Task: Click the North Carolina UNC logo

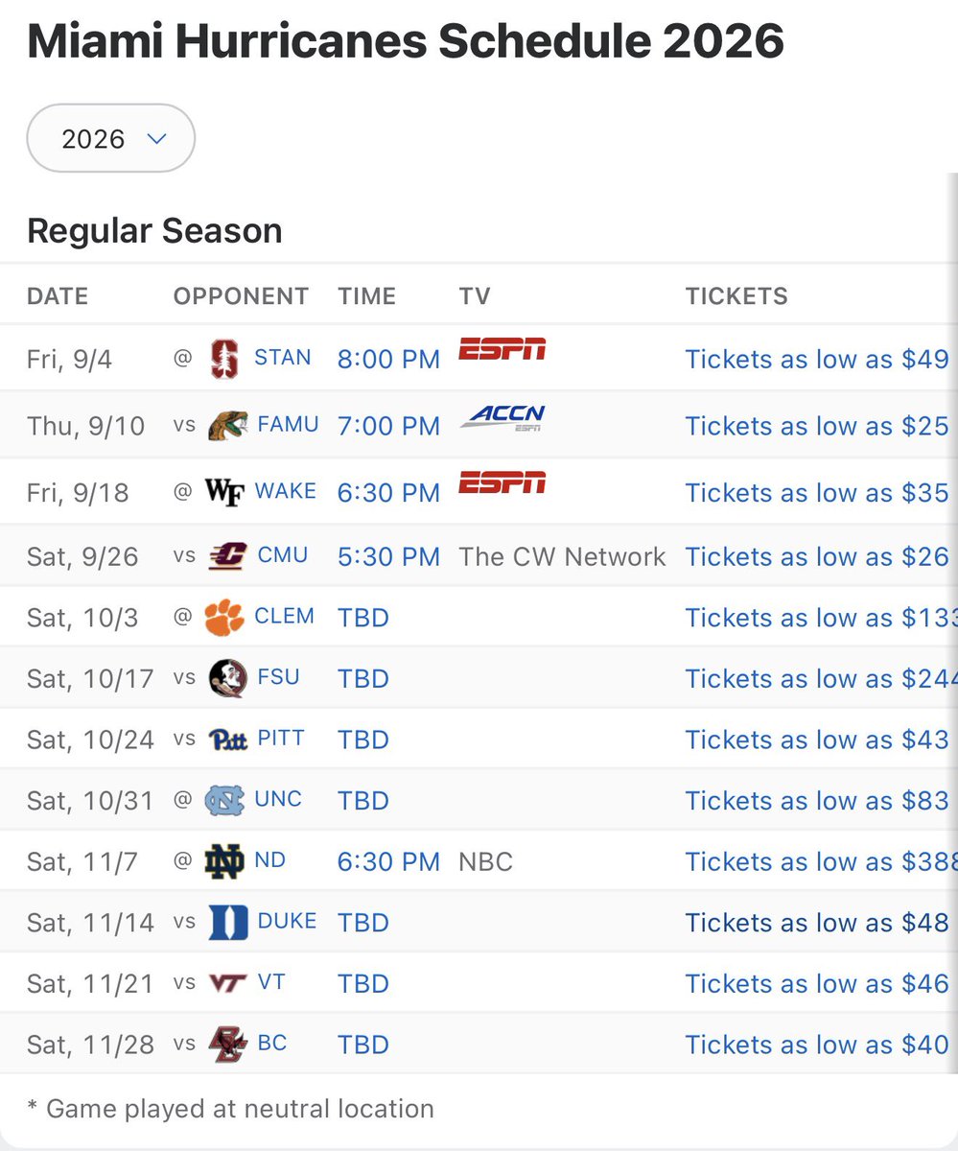Action: (x=225, y=800)
